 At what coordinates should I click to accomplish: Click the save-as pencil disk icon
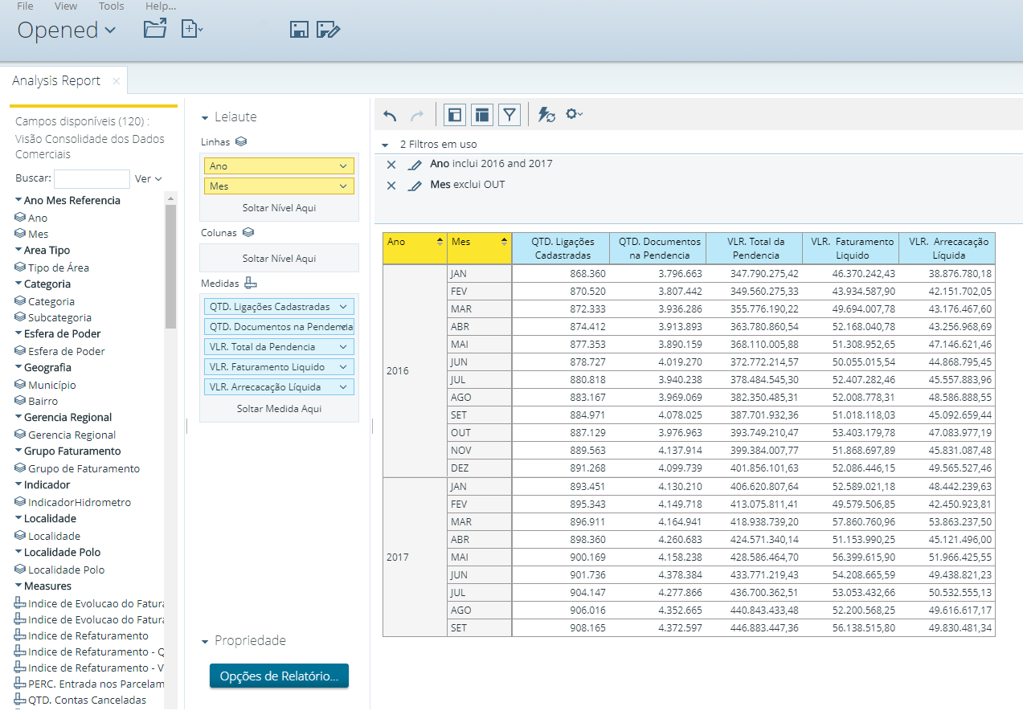pos(328,30)
